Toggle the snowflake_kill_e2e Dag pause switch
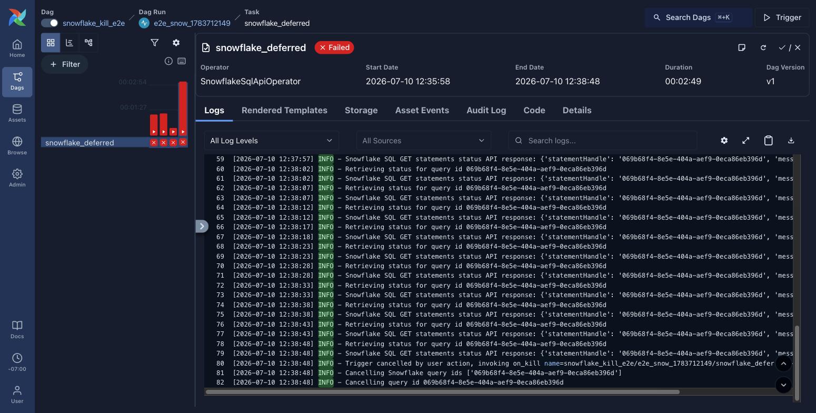The image size is (816, 413). click(x=49, y=23)
